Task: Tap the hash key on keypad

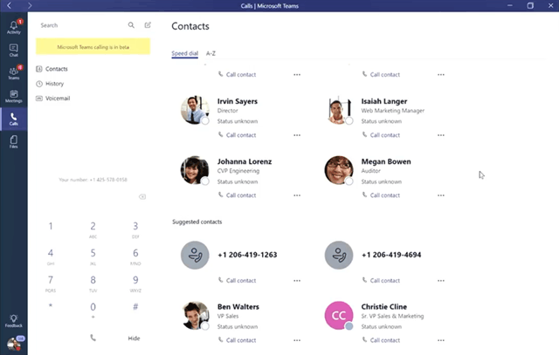Action: coord(135,306)
